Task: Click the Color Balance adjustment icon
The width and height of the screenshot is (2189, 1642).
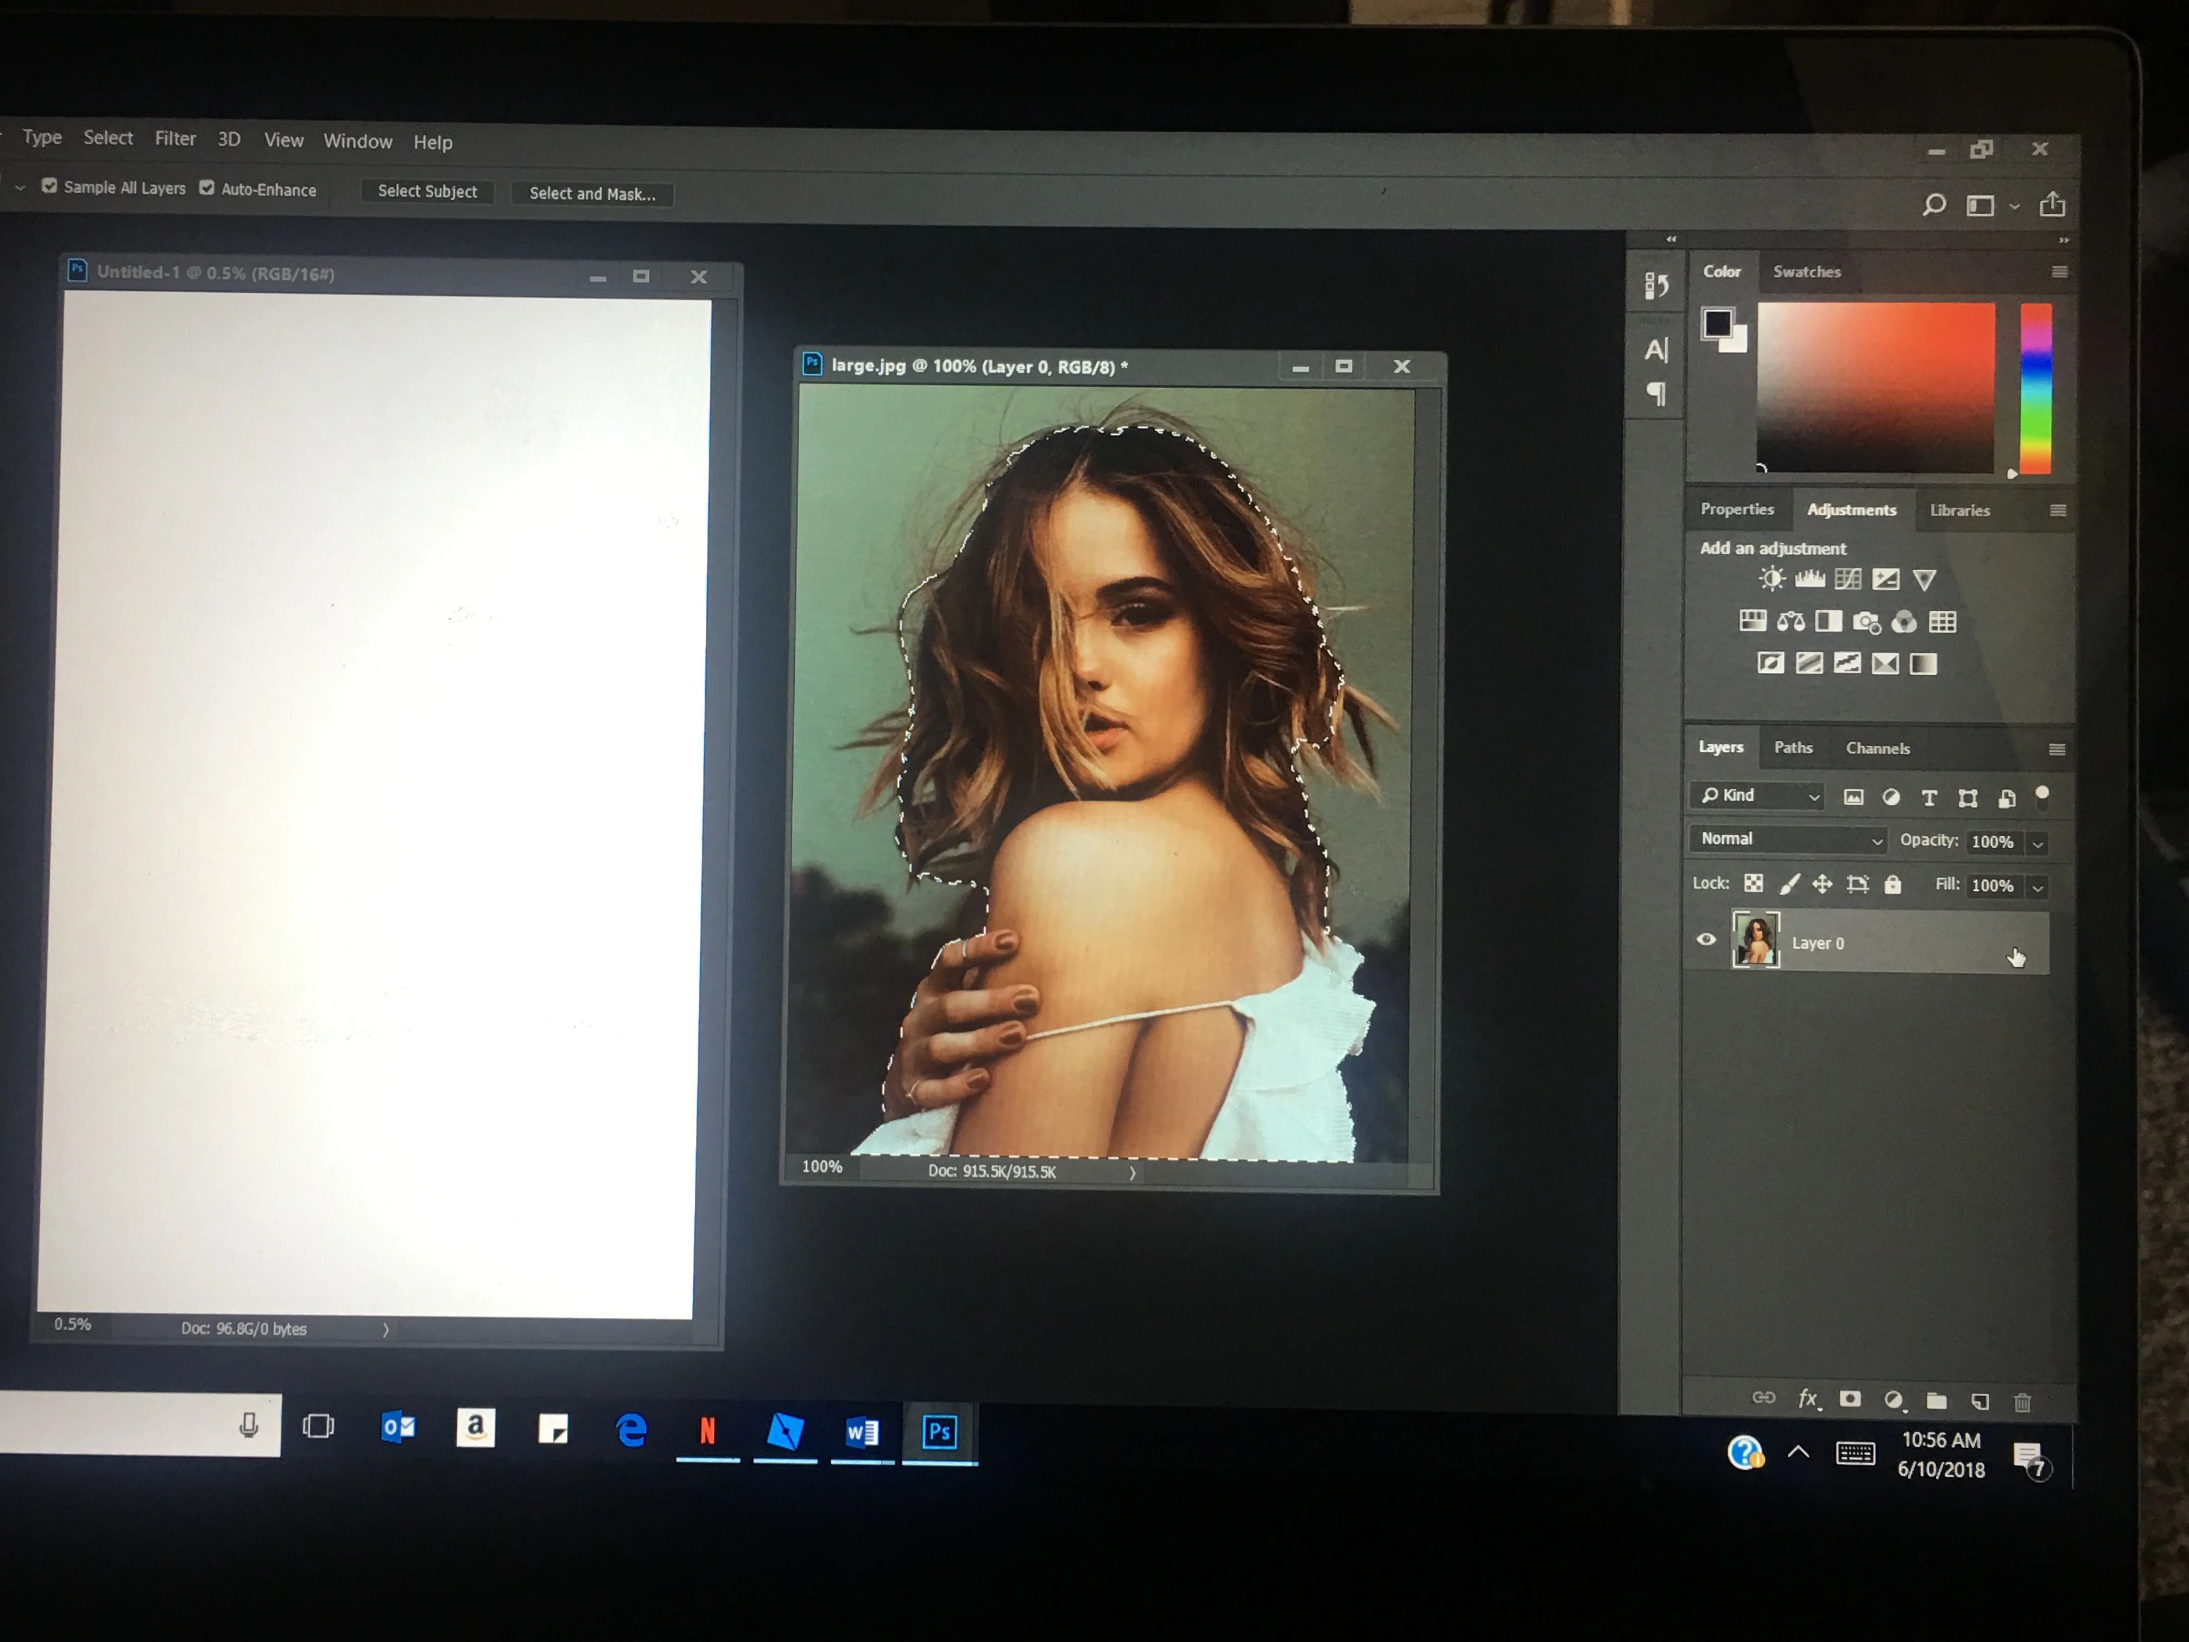Action: pyautogui.click(x=1790, y=622)
